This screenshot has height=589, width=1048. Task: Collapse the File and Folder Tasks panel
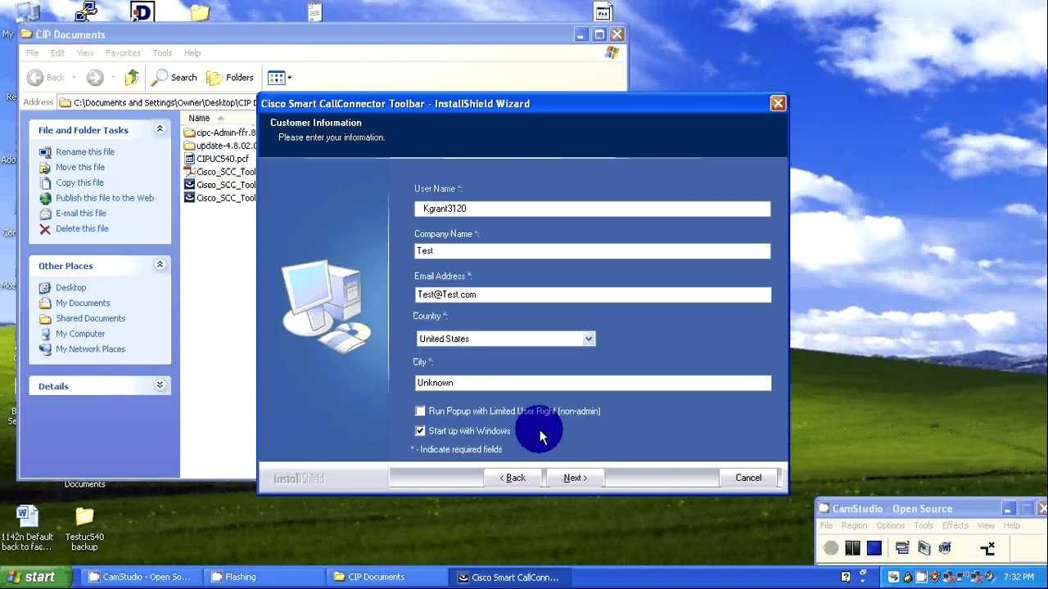160,129
